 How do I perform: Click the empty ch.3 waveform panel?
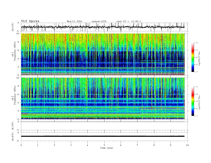(x=104, y=126)
